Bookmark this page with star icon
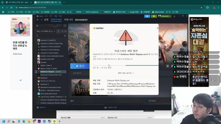Image resolution: width=221 pixels, height=124 pixels. (201, 7)
